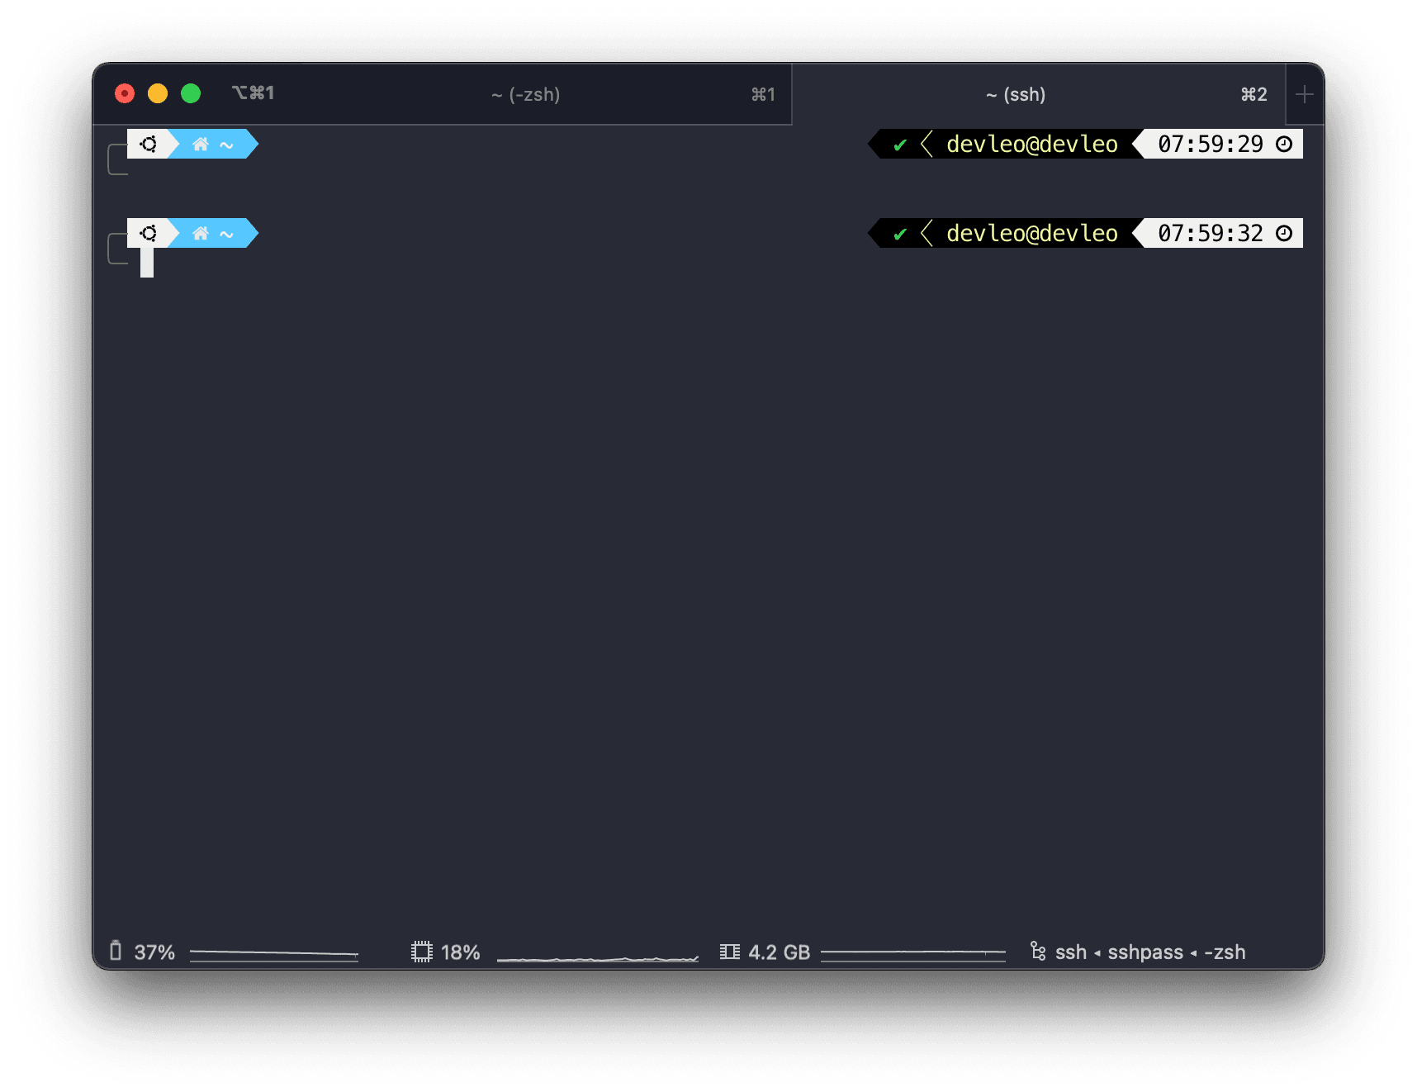The height and width of the screenshot is (1092, 1417).
Task: Click the clock icon after 07:59:29
Action: [1284, 144]
